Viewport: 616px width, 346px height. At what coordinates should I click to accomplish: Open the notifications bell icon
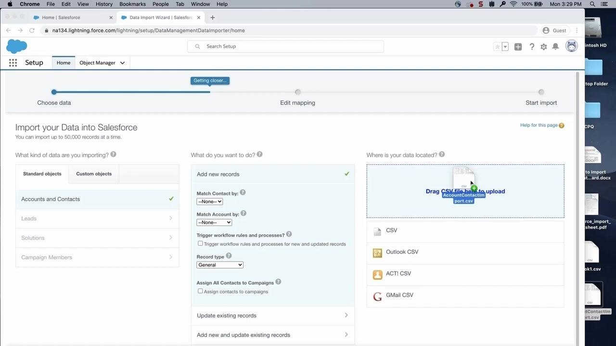[555, 47]
